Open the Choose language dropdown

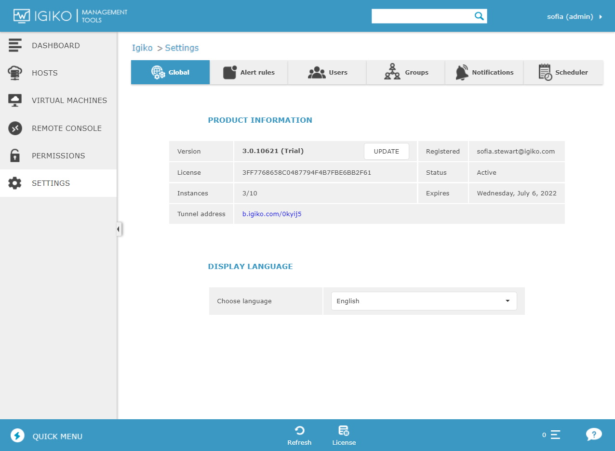coord(424,301)
